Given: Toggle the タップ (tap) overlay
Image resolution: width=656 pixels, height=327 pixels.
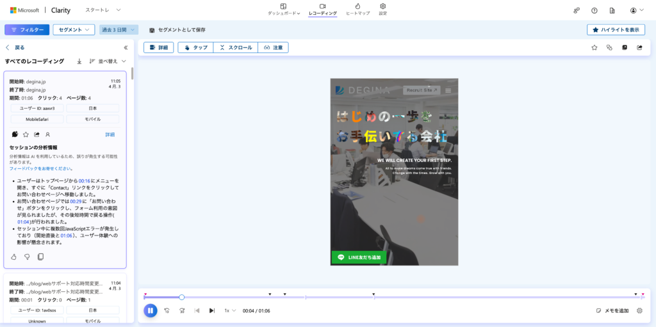Looking at the screenshot, I should pyautogui.click(x=196, y=47).
